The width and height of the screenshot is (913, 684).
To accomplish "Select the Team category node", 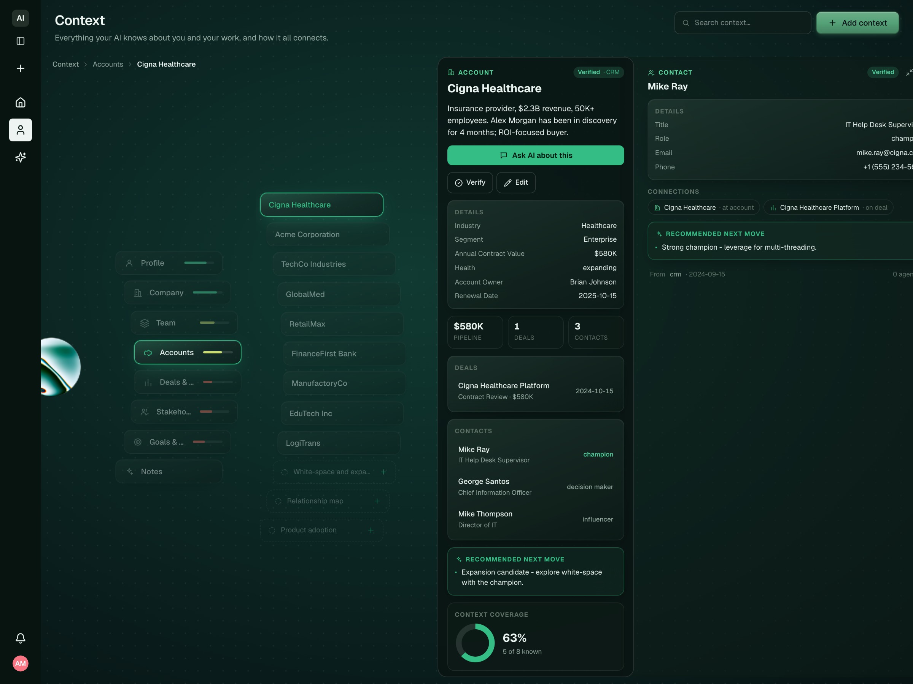I will click(x=184, y=323).
